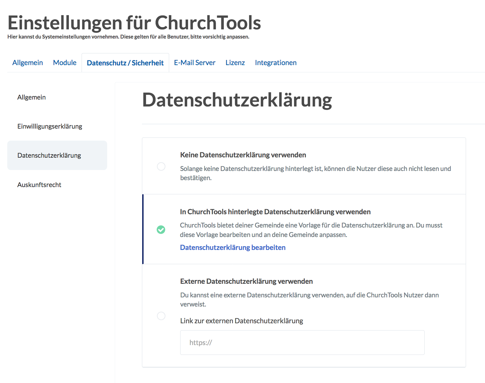Click 'Link zur externen Datenschutzerklärung' label
The height and width of the screenshot is (383, 485).
tap(242, 321)
